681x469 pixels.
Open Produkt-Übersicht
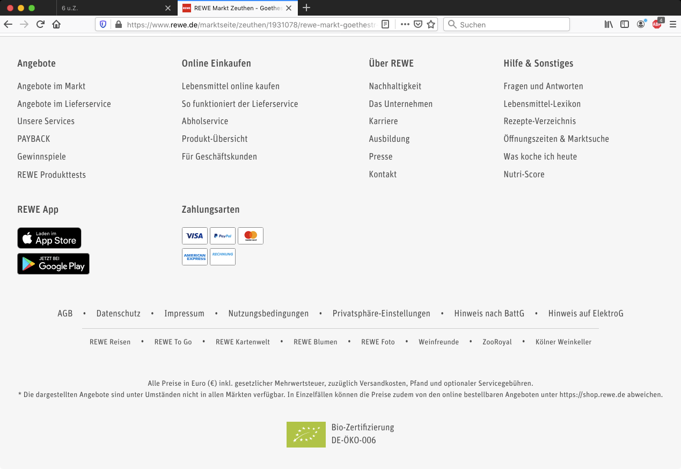(215, 139)
